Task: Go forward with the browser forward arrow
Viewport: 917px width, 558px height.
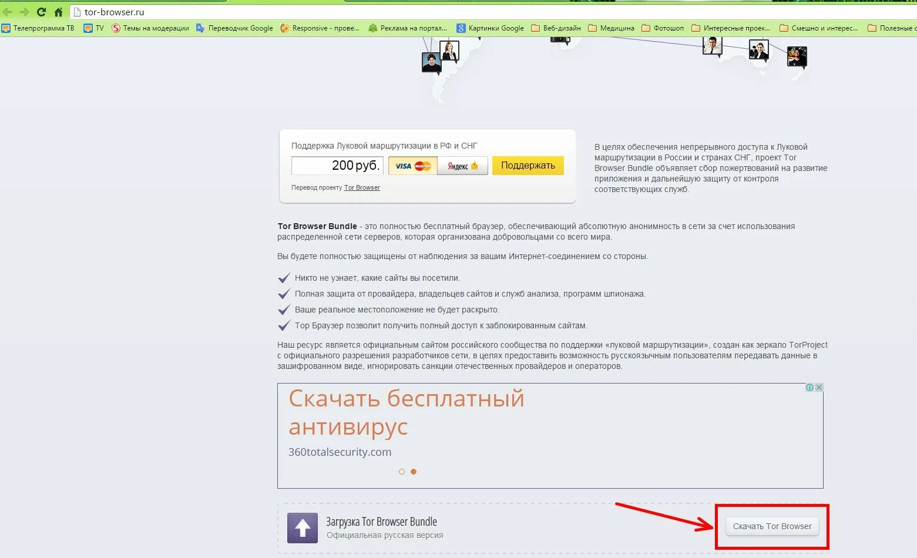Action: pos(24,12)
